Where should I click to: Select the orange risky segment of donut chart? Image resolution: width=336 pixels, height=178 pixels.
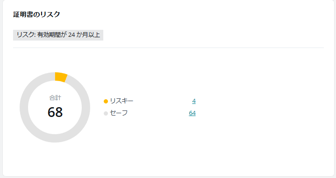click(x=61, y=77)
